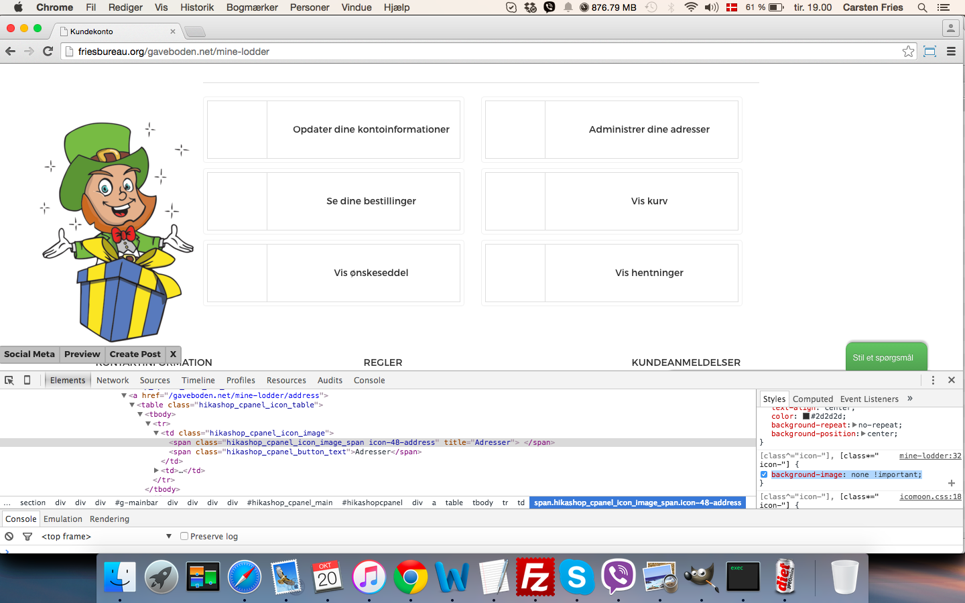The width and height of the screenshot is (965, 603).
Task: Toggle device mode phone icon
Action: pos(27,380)
